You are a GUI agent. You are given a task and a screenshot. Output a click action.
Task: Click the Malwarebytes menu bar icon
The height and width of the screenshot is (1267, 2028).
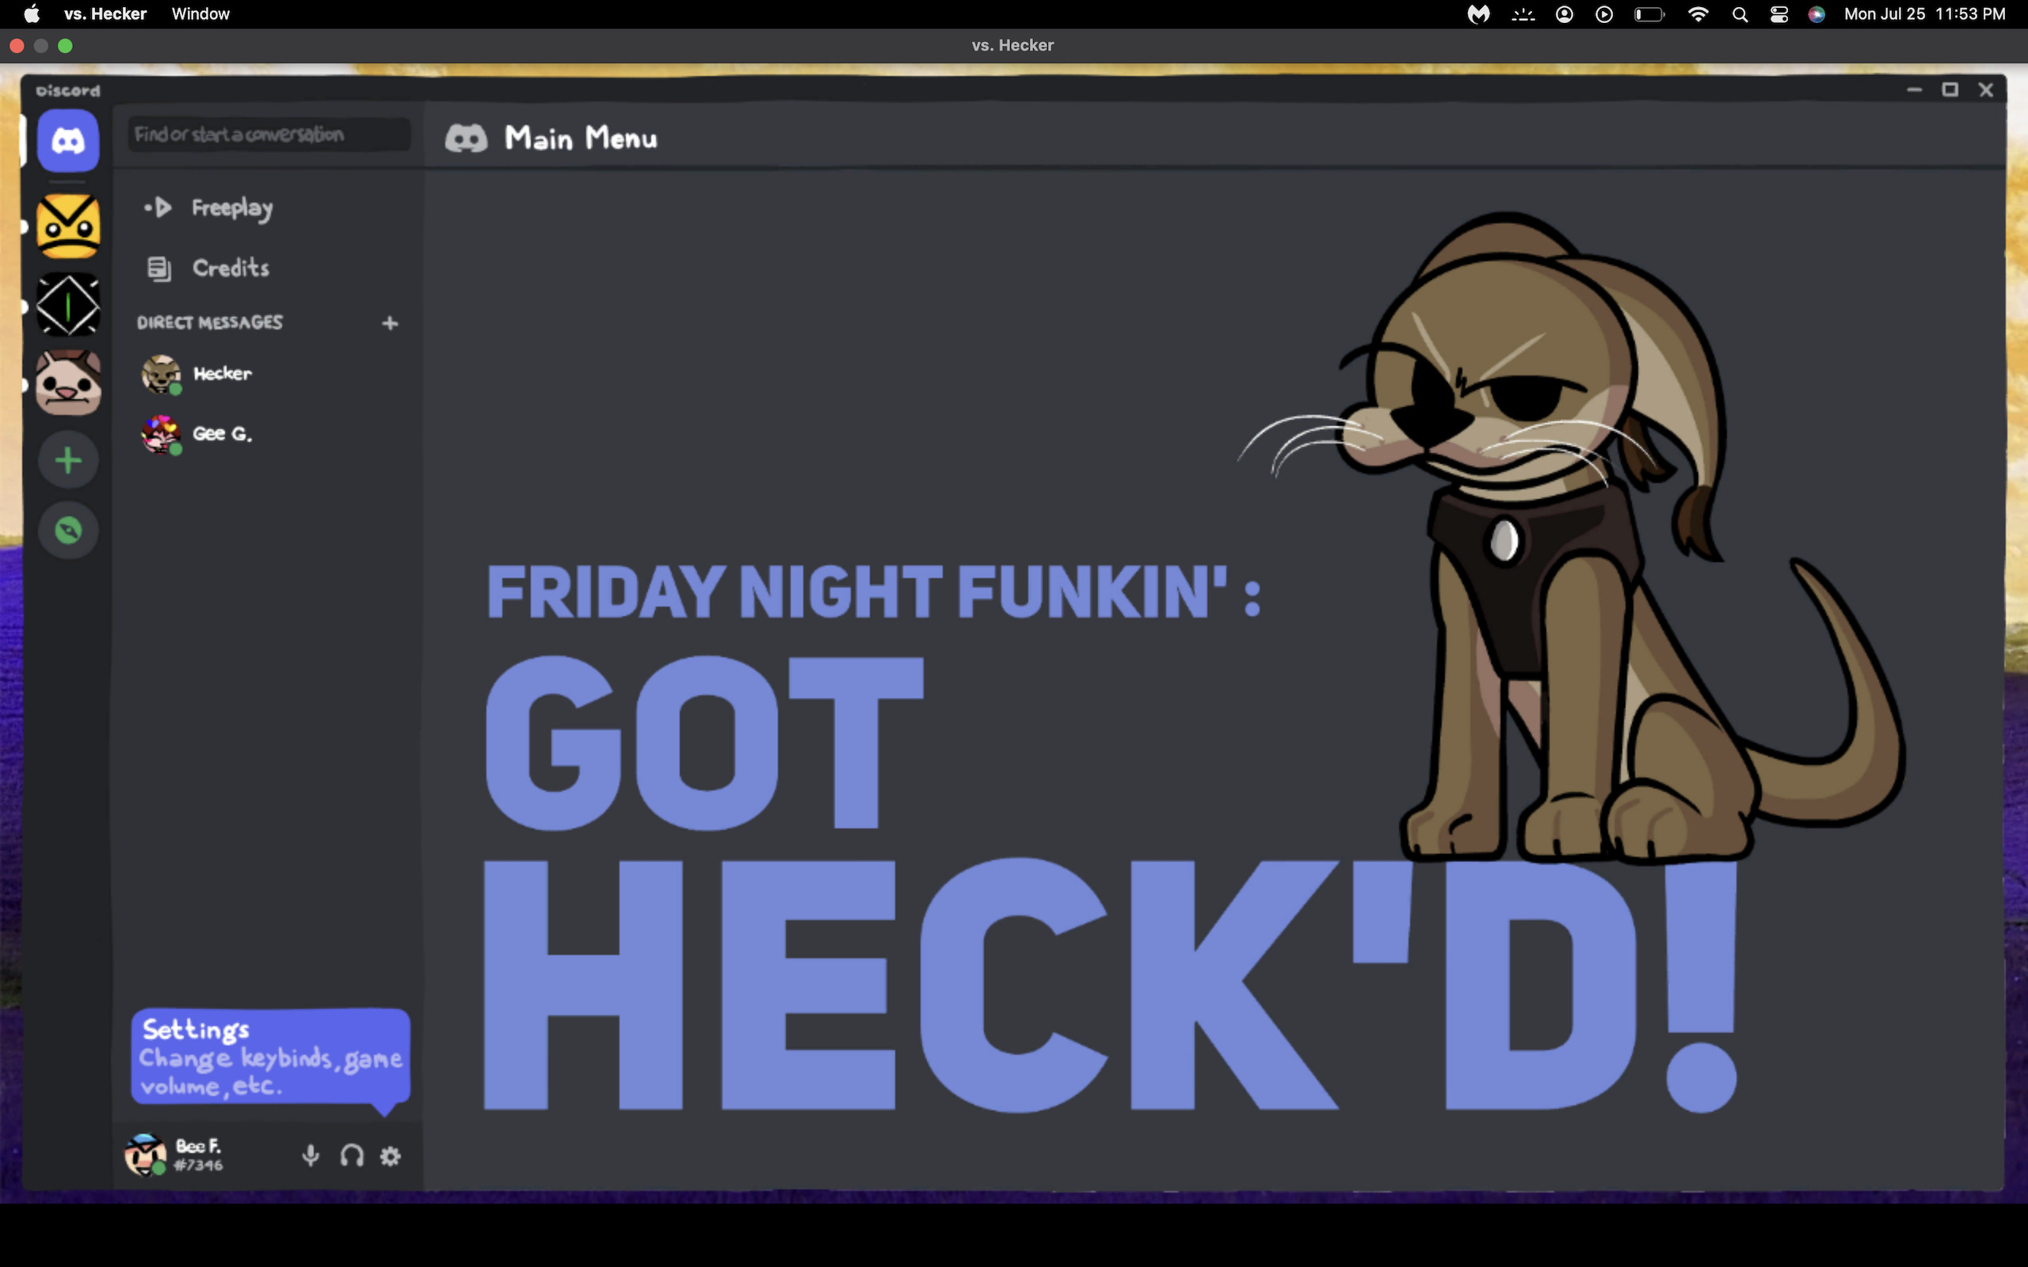pyautogui.click(x=1478, y=14)
